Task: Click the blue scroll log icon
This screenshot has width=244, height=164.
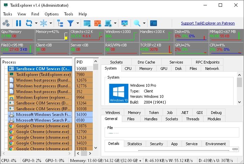Action: (x=108, y=23)
